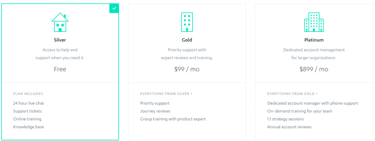
Task: Select the Platinum plan title
Action: [x=314, y=40]
